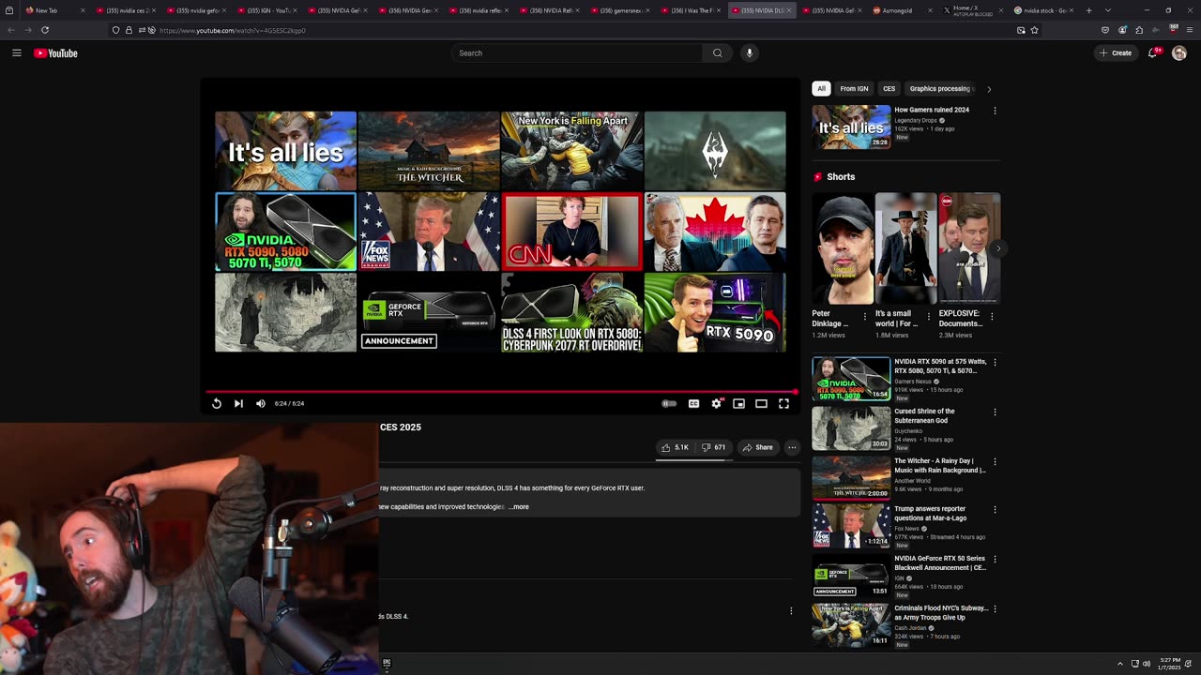Open options for Criminals Flood NYC's Subway video
The width and height of the screenshot is (1201, 675).
[x=995, y=609]
